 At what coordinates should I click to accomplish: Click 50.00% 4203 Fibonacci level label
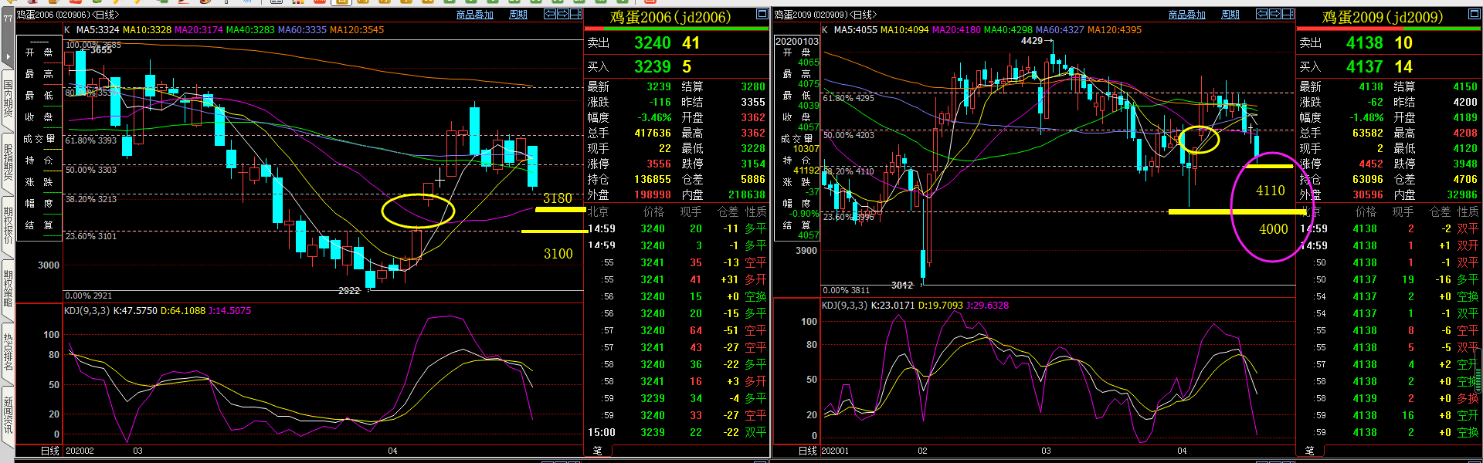coord(848,135)
